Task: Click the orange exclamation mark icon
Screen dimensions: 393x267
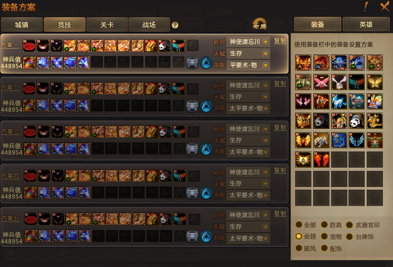Action: [x=366, y=6]
